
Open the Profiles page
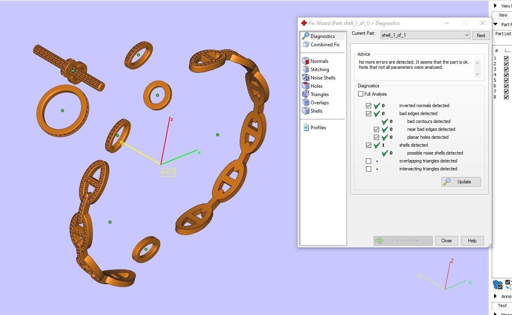click(x=318, y=127)
